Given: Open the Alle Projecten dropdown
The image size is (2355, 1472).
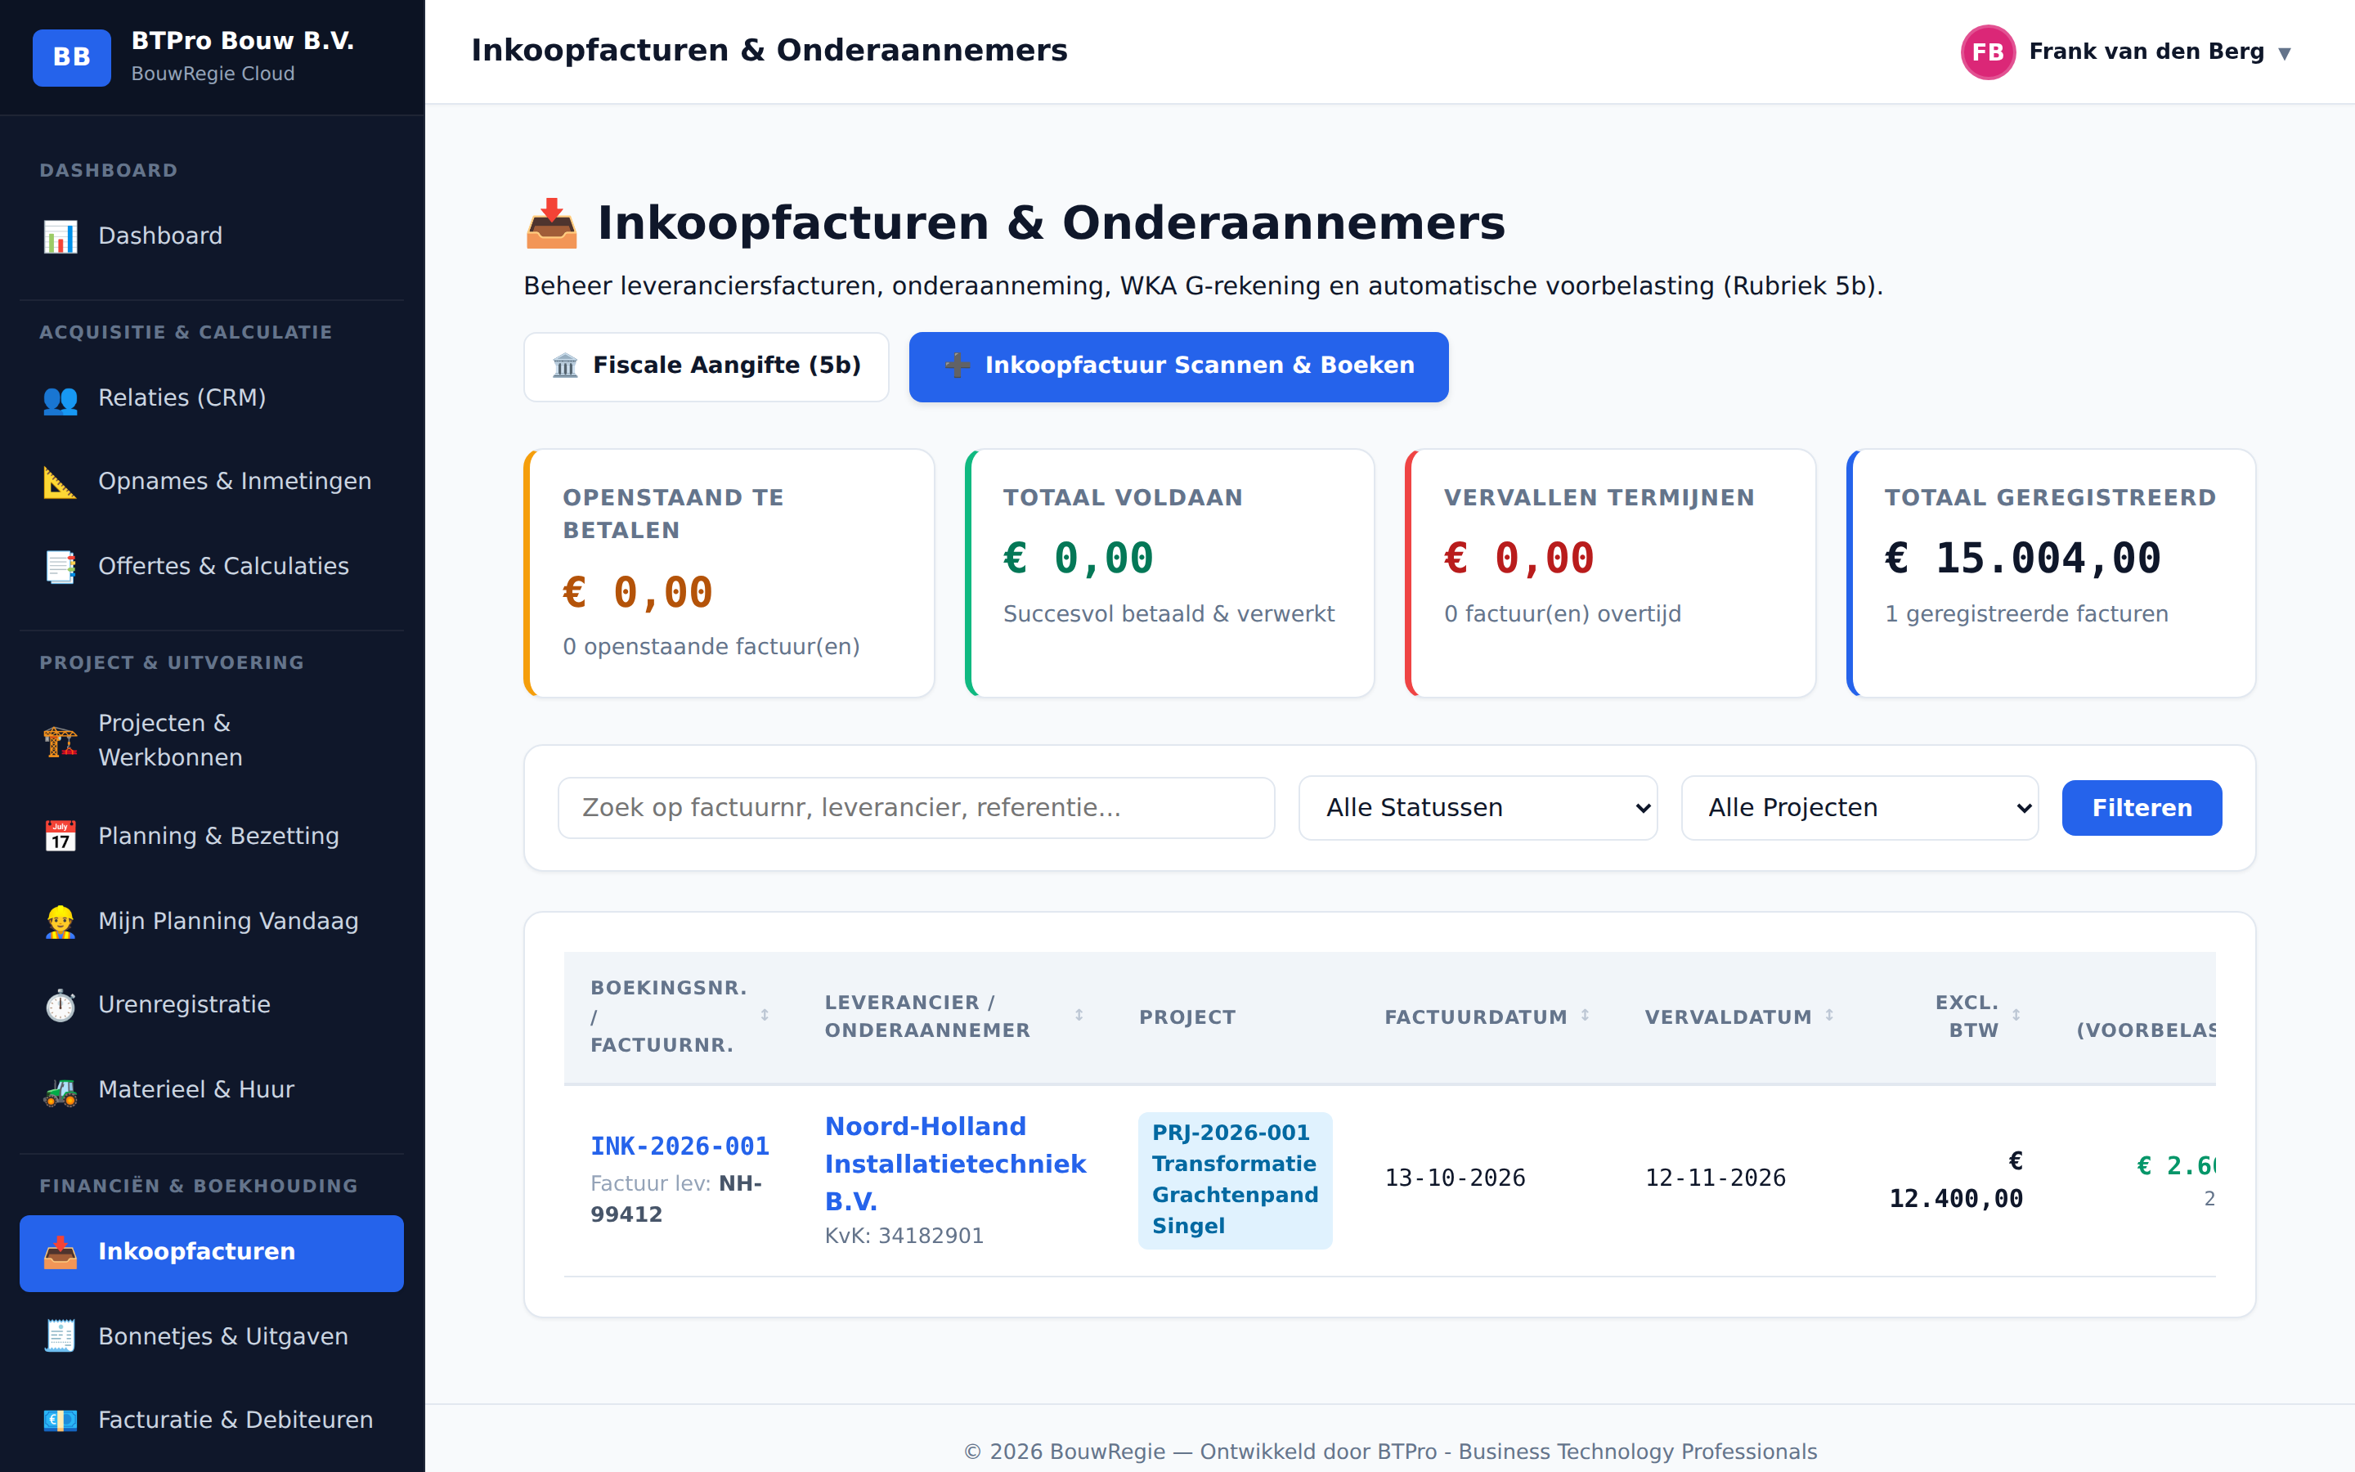Looking at the screenshot, I should point(1859,808).
